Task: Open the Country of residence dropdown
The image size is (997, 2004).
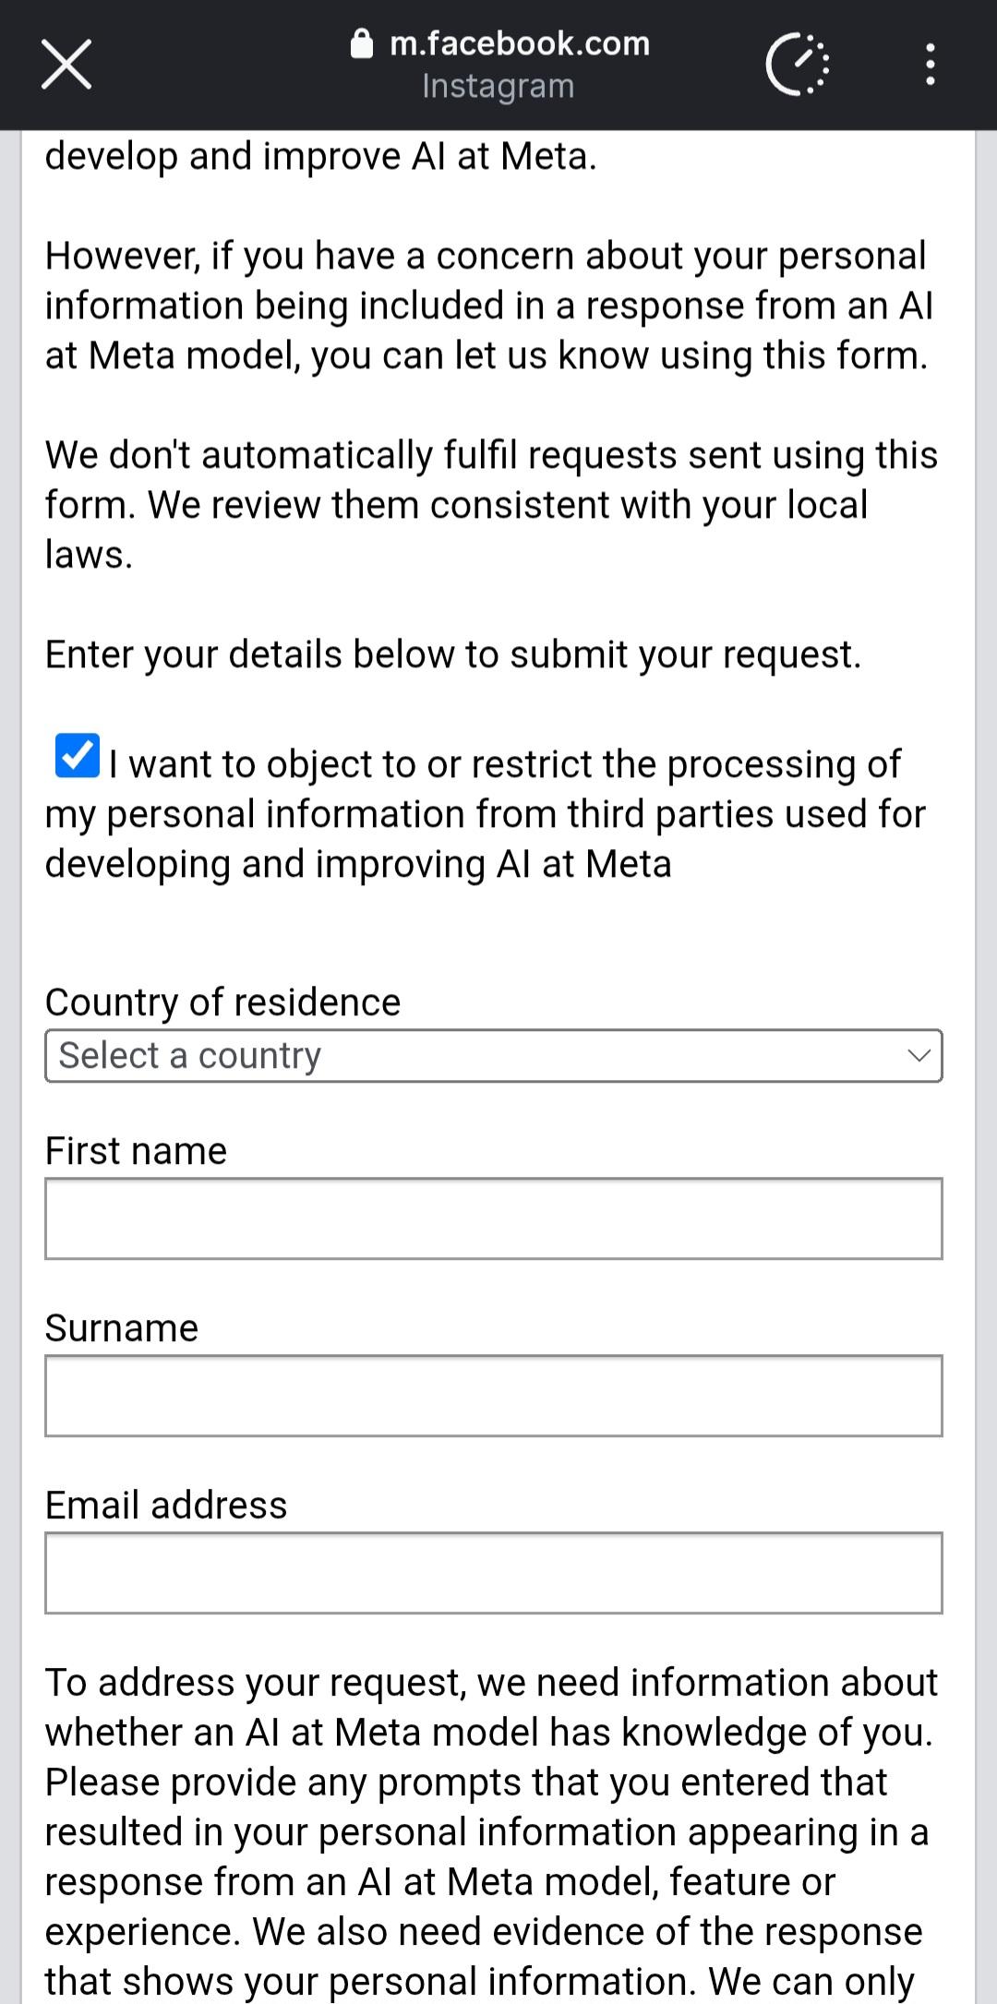Action: (493, 1055)
